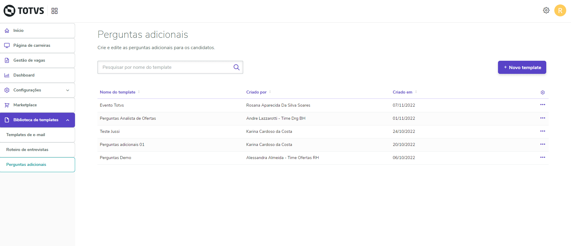Click the Gestão de vagas document icon

[7, 60]
